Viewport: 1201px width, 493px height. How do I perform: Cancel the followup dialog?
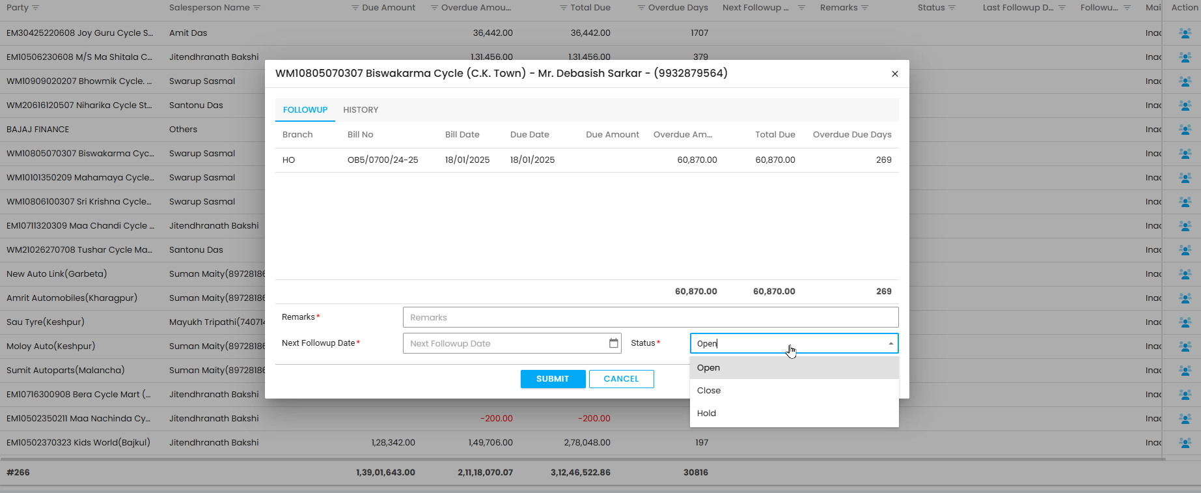621,379
